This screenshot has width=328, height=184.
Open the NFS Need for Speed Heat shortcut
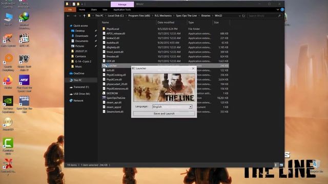click(x=24, y=83)
